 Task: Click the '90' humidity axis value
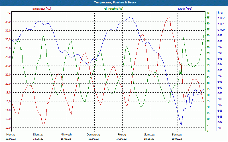208,24
